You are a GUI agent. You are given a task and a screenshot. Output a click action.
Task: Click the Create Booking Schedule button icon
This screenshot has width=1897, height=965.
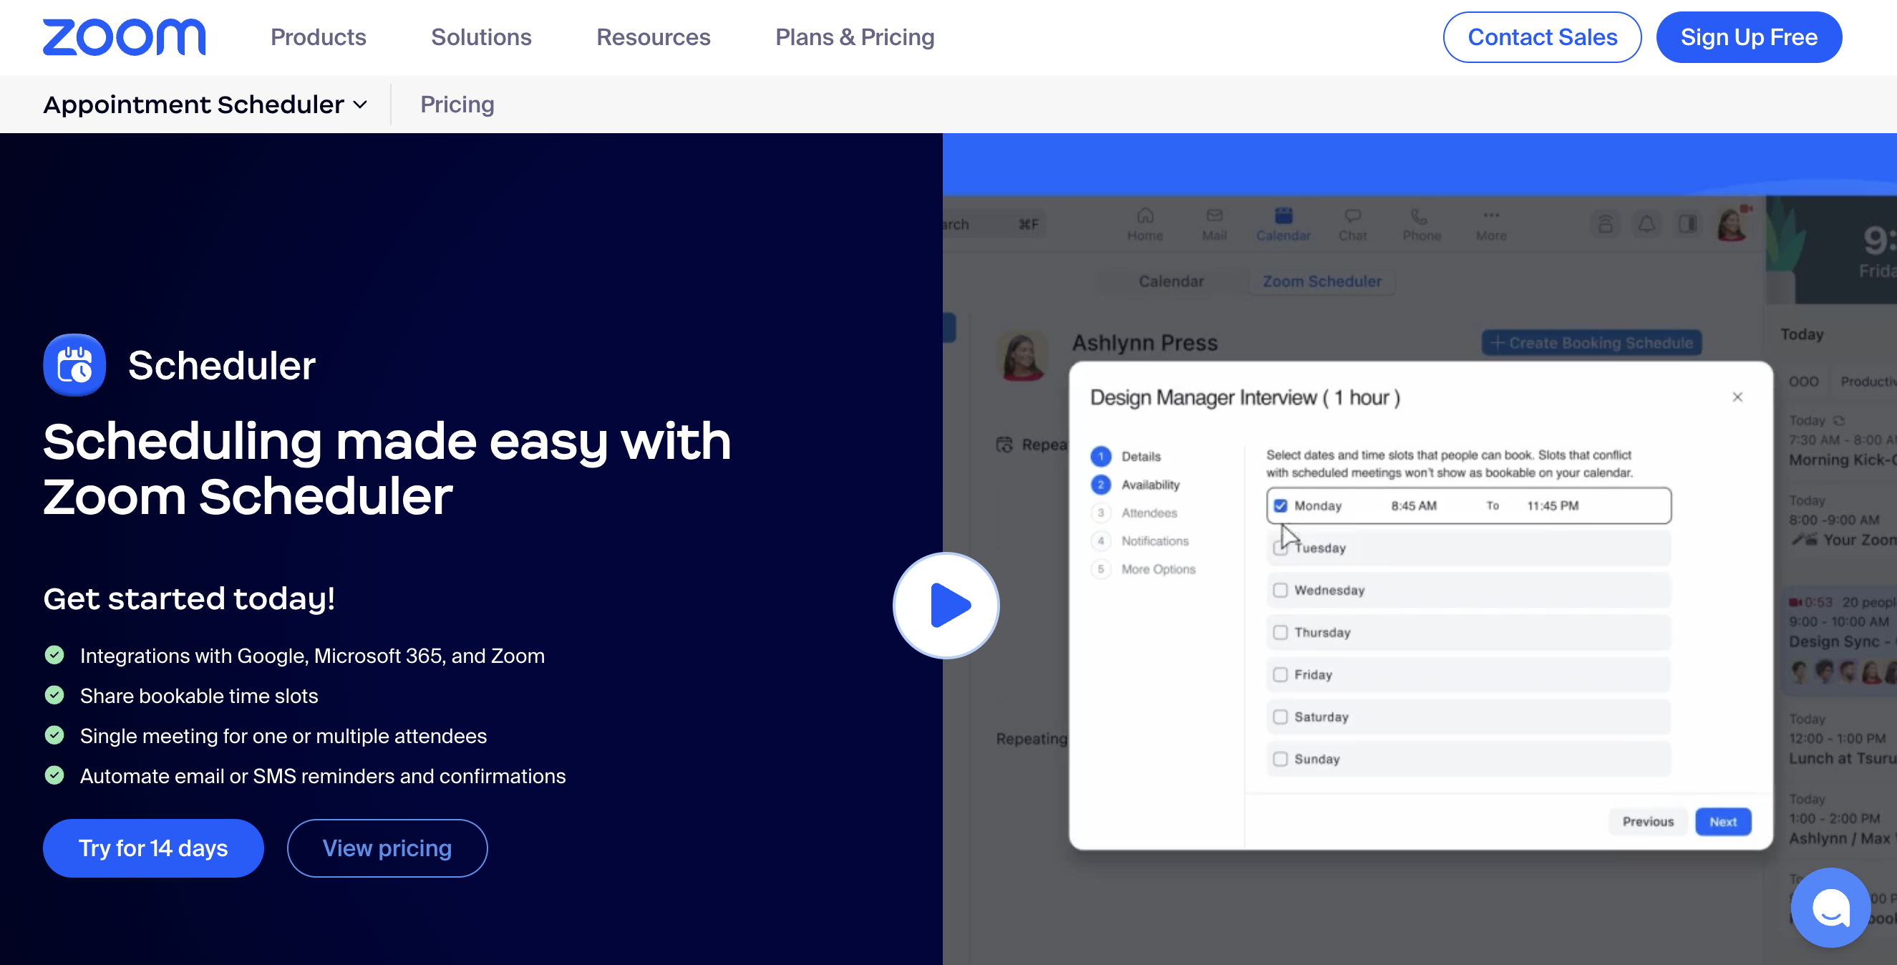pyautogui.click(x=1497, y=342)
